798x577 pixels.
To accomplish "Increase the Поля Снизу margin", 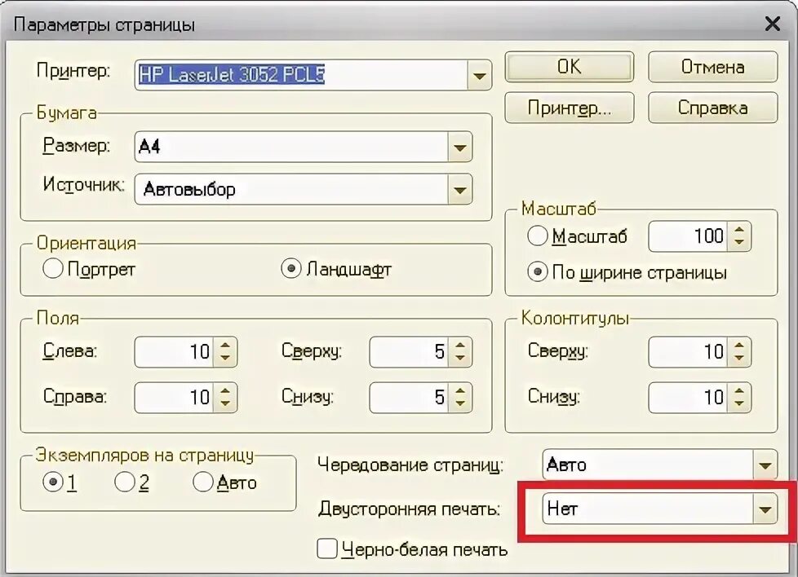I will tap(460, 391).
